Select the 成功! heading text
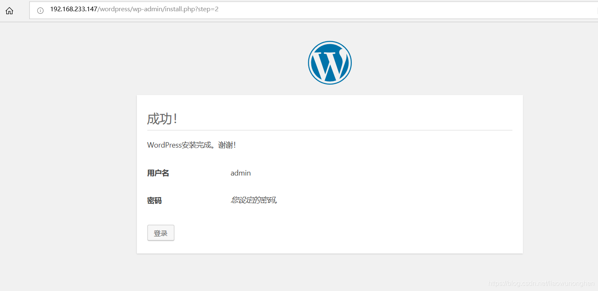Viewport: 598px width, 291px height. point(162,119)
